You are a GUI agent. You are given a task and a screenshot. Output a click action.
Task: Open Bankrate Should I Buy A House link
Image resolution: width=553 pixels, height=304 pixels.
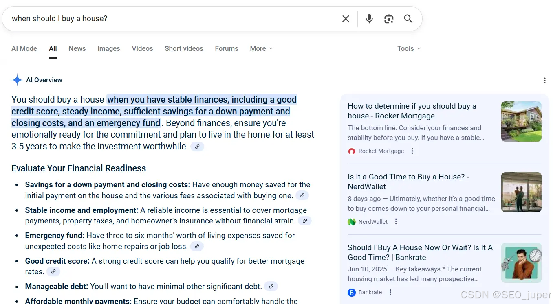pos(420,252)
